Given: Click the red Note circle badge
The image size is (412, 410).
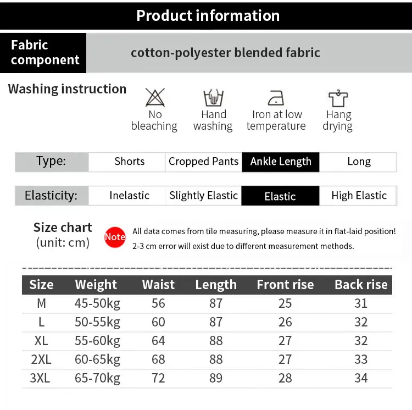Looking at the screenshot, I should (x=115, y=237).
